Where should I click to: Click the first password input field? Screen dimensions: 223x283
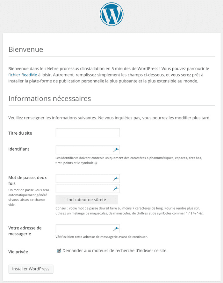click(x=88, y=179)
